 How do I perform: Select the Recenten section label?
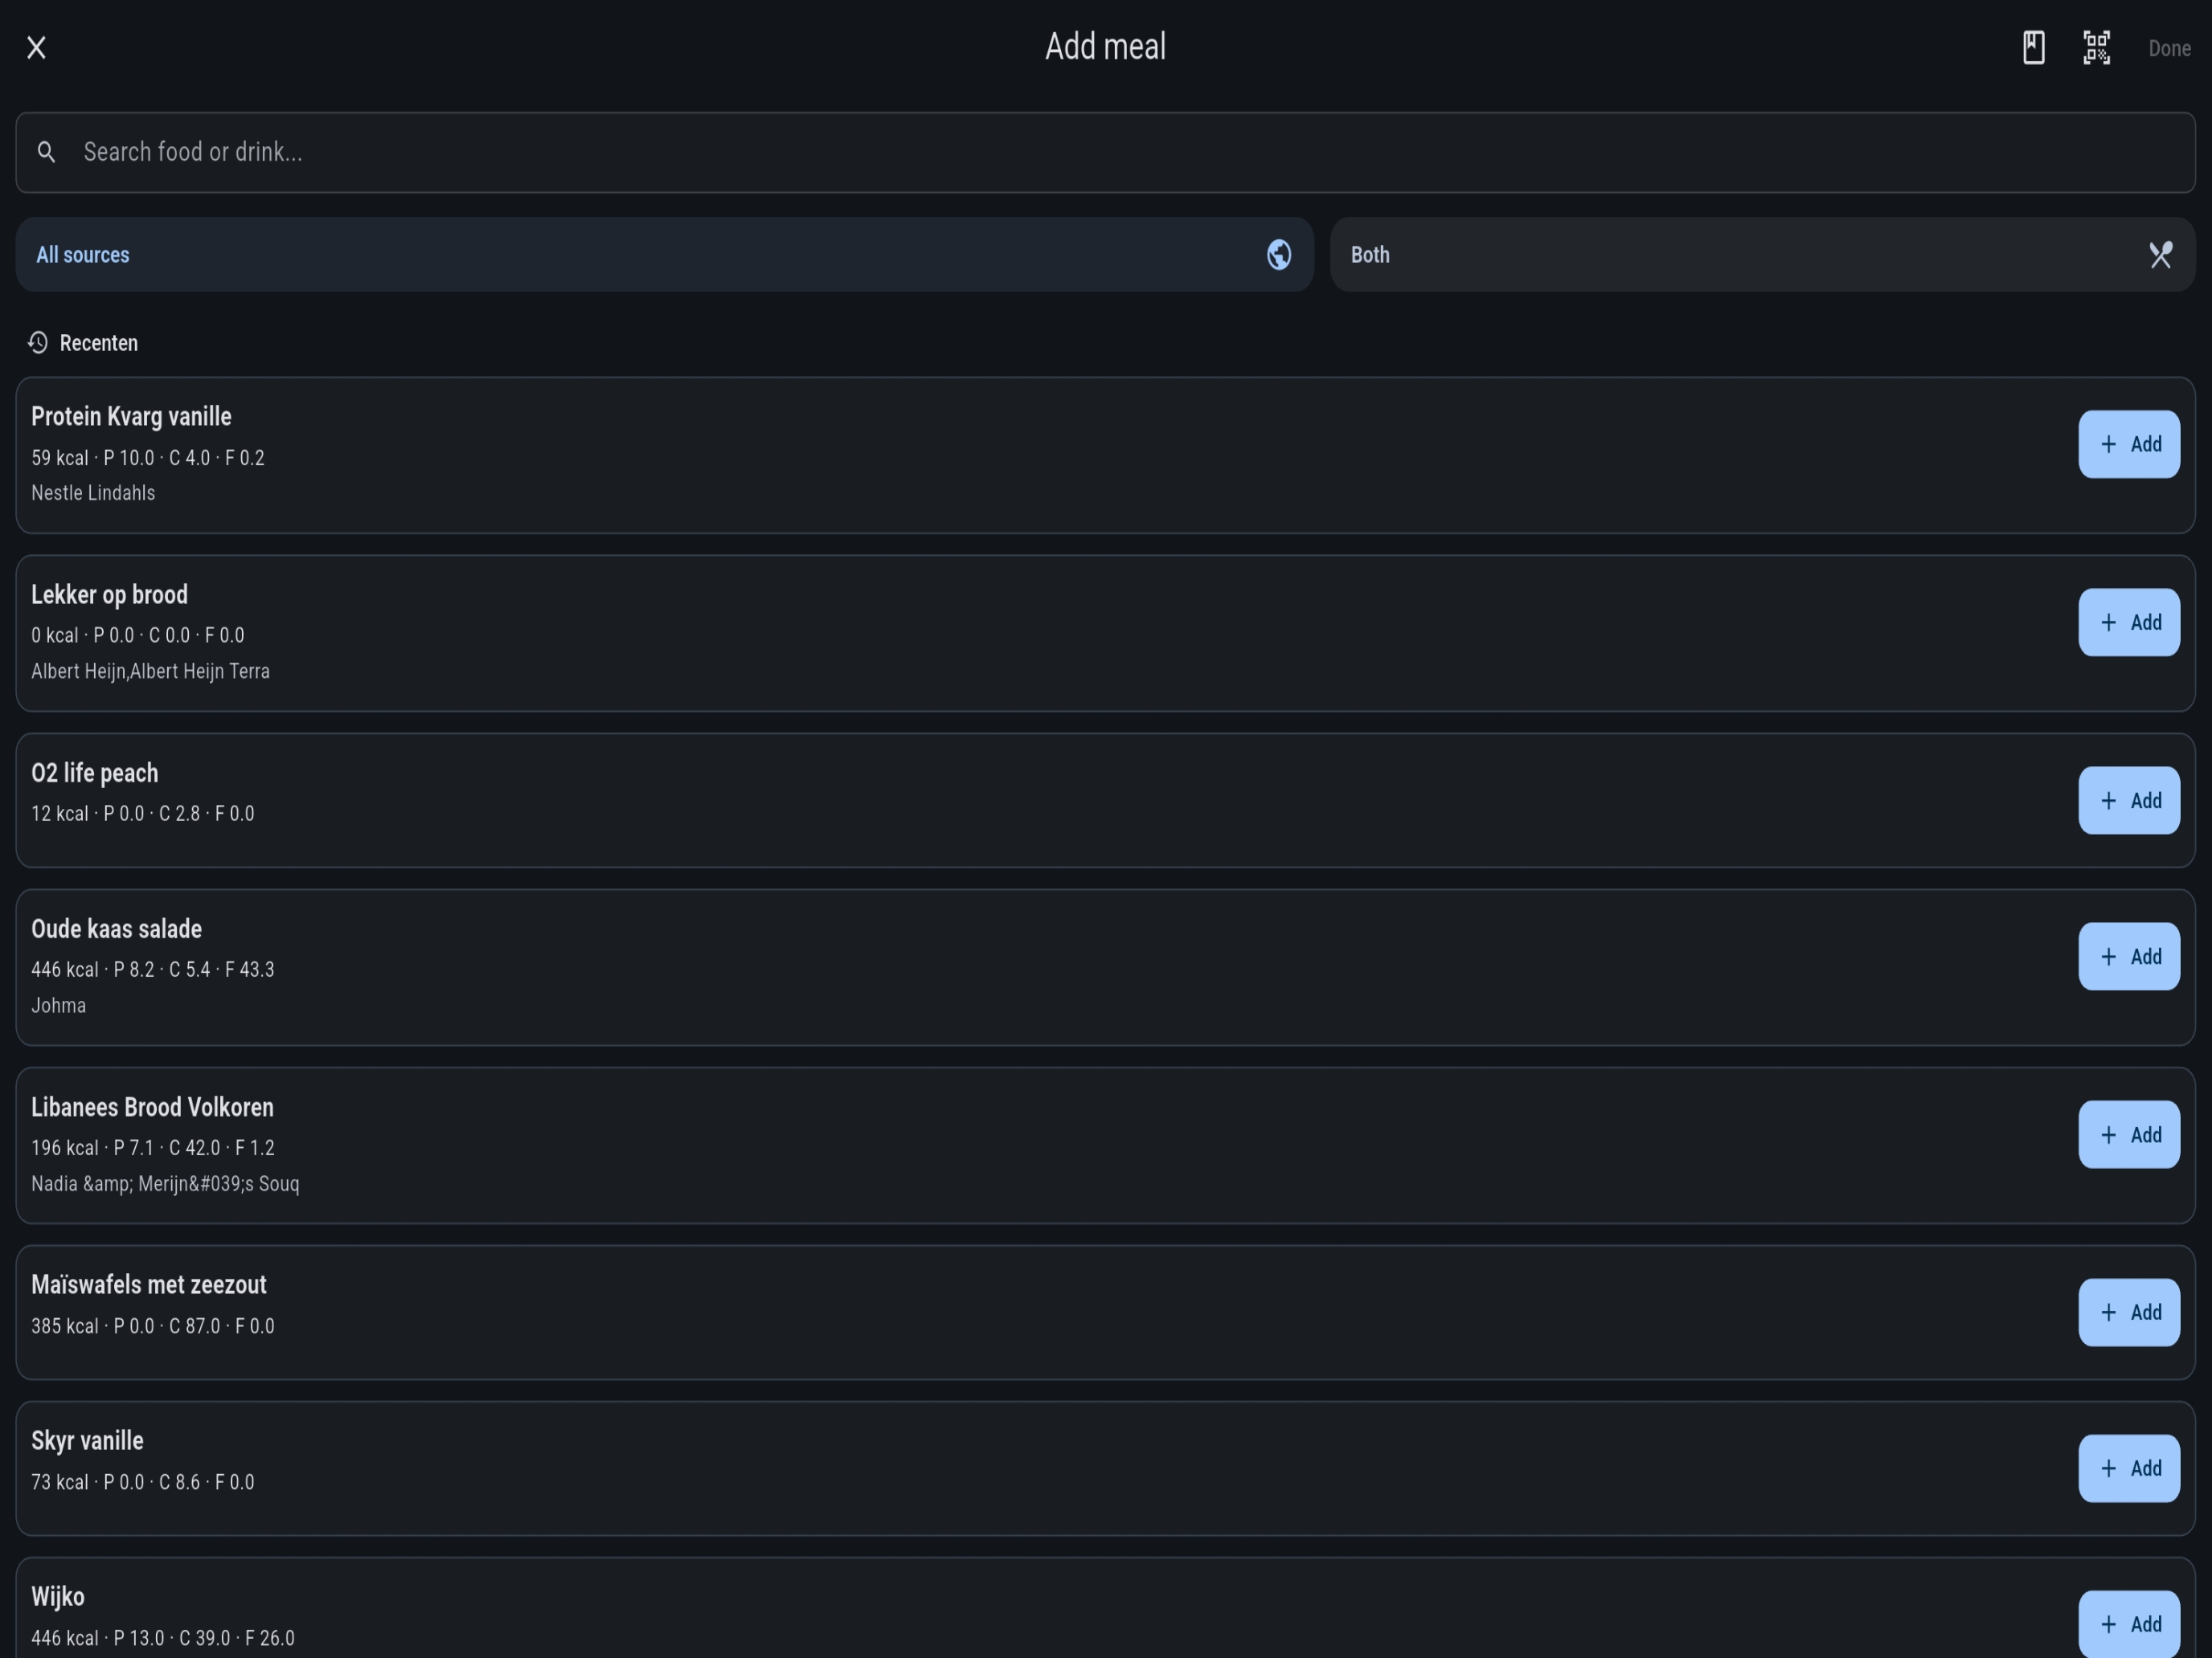tap(99, 343)
